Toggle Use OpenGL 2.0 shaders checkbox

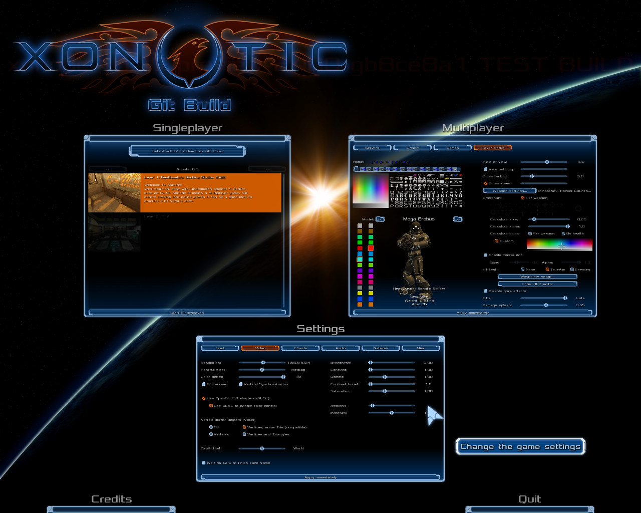point(204,398)
